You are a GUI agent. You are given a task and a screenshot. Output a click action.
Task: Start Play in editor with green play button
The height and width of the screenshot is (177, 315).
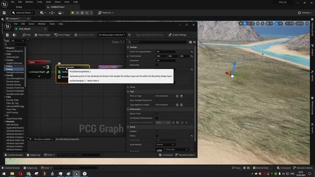tap(73, 13)
